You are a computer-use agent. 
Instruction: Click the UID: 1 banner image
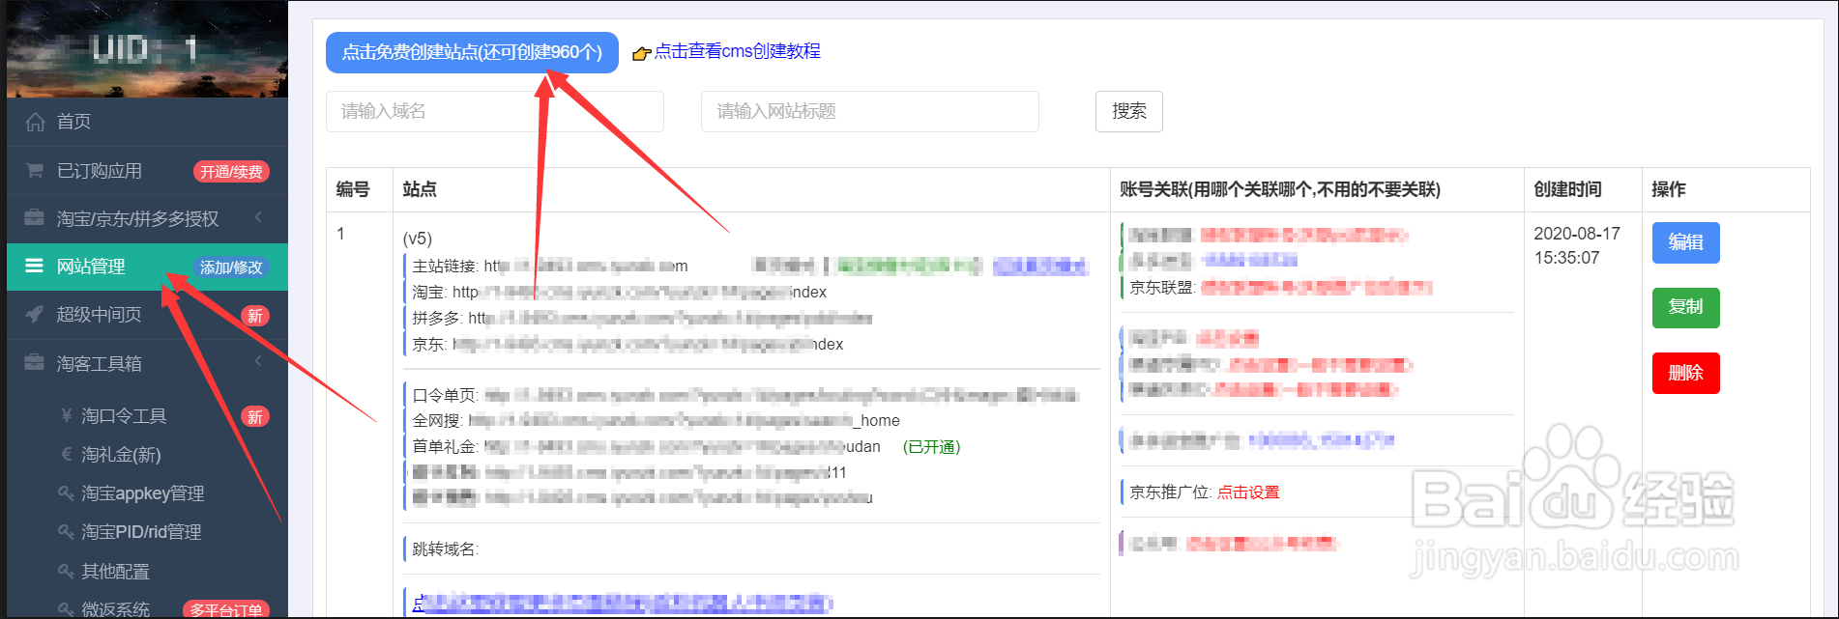coord(147,48)
